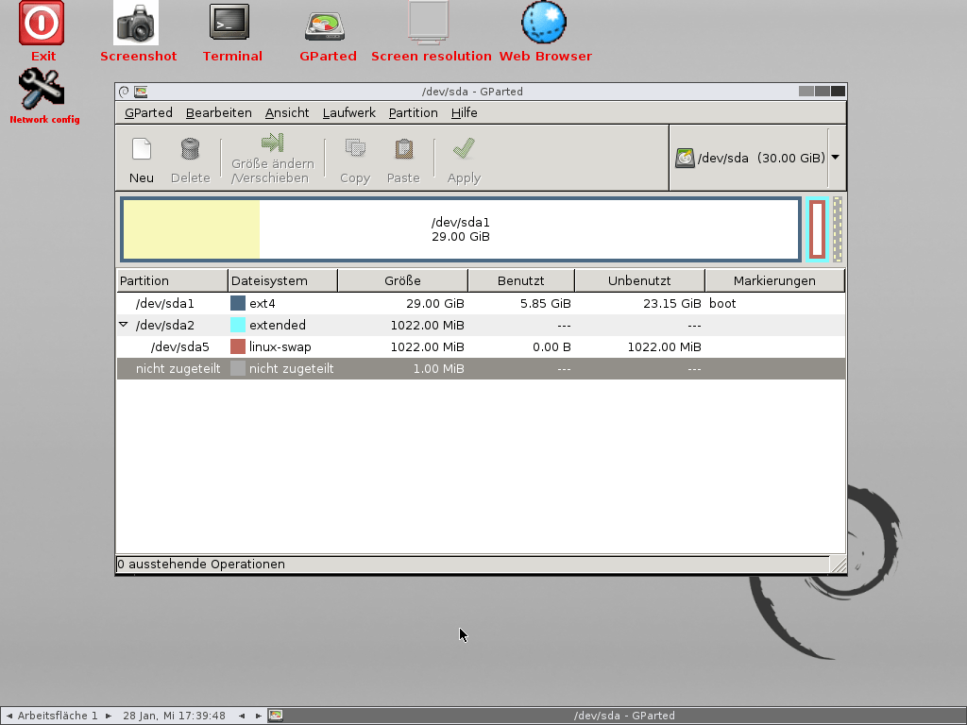Click the Neu (new partition) toolbar icon

click(x=142, y=149)
